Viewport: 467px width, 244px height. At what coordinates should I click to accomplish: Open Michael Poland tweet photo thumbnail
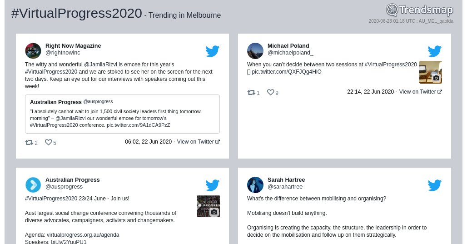(430, 72)
